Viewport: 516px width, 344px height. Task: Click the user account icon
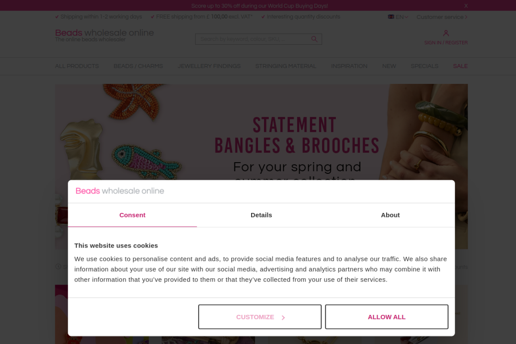point(446,33)
